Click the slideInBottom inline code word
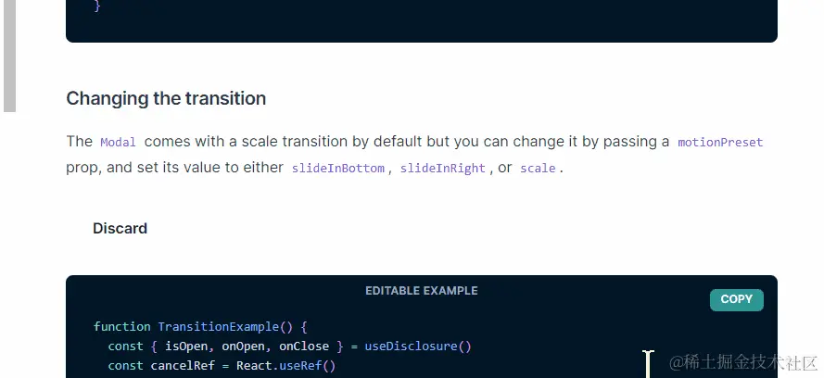This screenshot has width=824, height=378. (338, 169)
